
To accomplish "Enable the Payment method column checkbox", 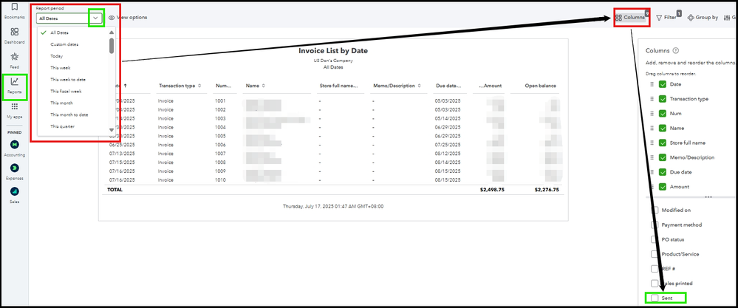I will click(655, 225).
